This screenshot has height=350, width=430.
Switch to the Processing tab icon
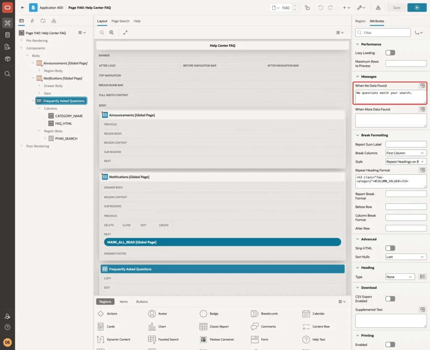pyautogui.click(x=43, y=21)
